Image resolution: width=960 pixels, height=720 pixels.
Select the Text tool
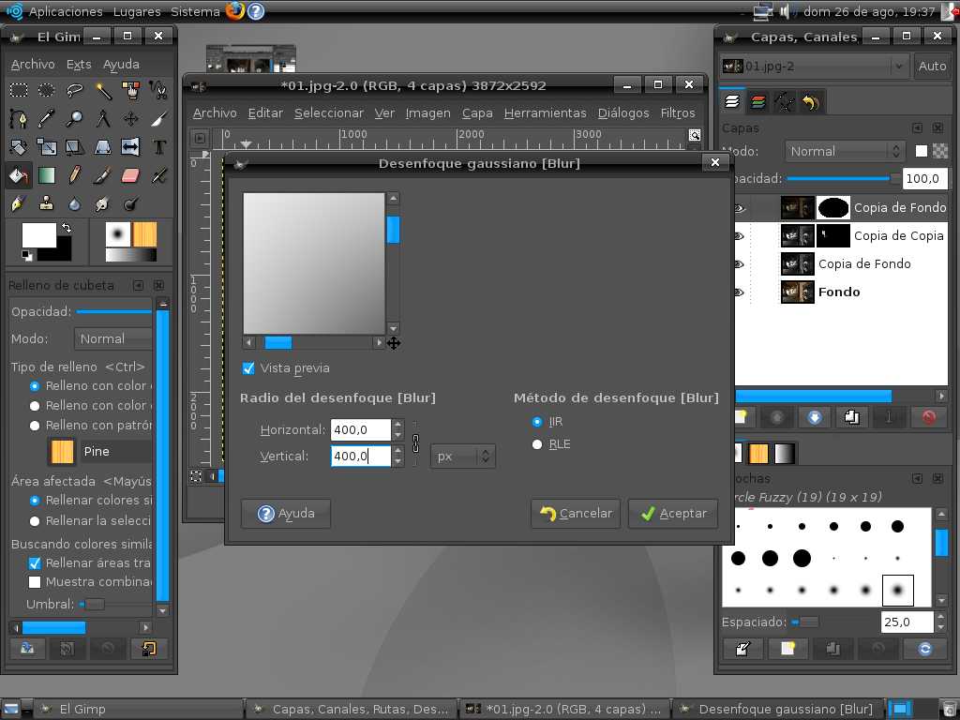point(159,147)
